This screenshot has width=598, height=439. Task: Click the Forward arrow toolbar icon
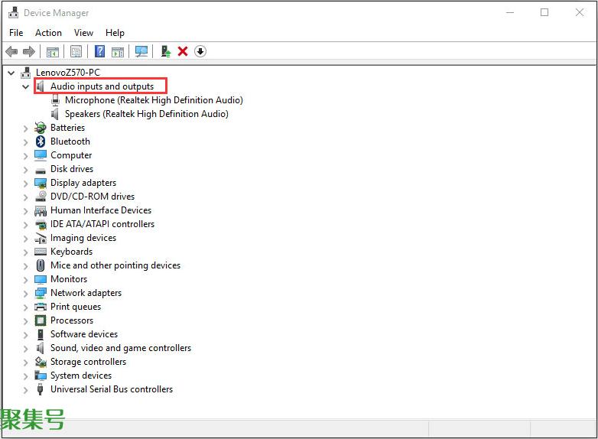pos(29,51)
